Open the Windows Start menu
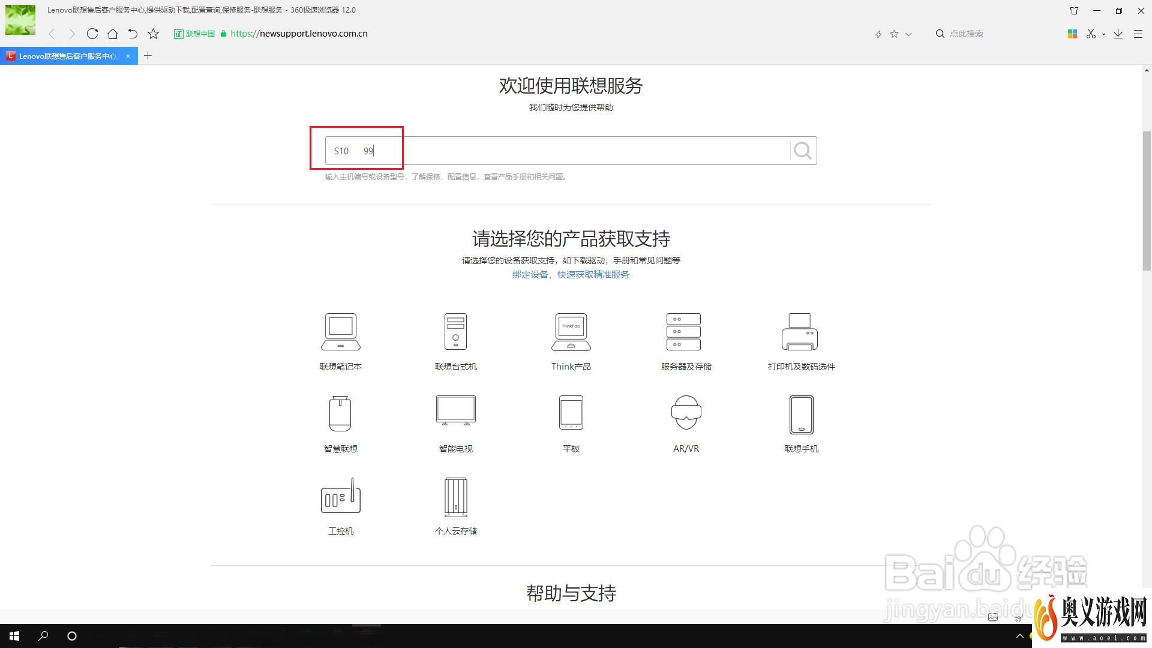 [x=14, y=636]
